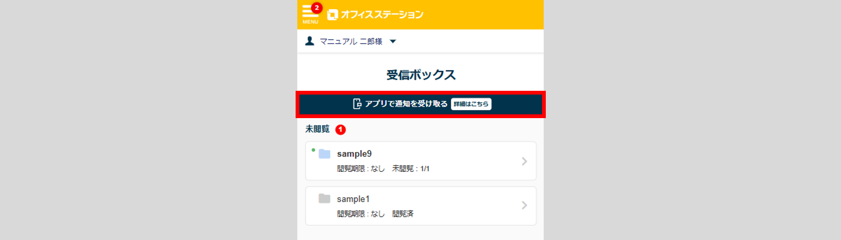
Task: Click the user profile silhouette icon
Action: coord(309,41)
